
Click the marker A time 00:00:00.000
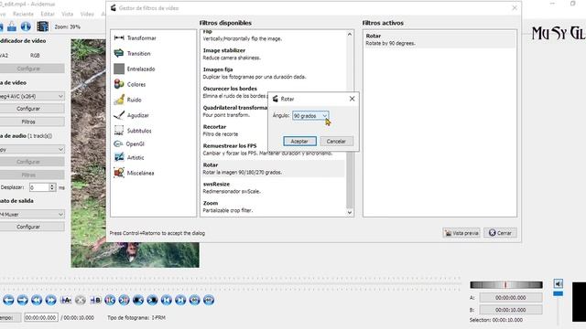coord(511,298)
